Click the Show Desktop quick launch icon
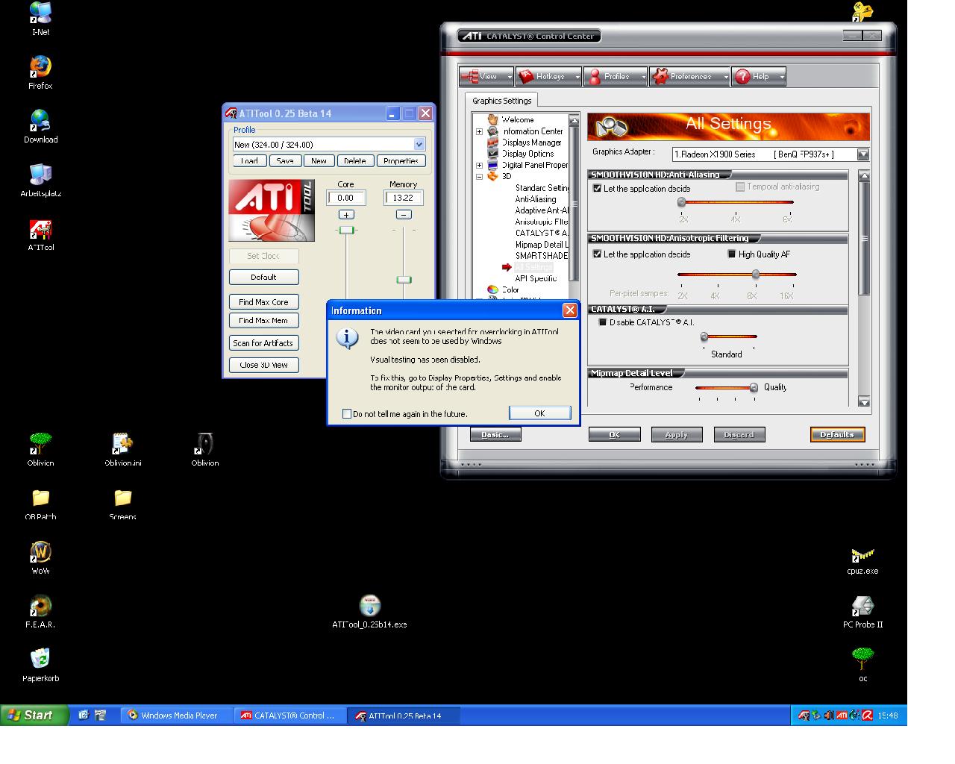Image resolution: width=955 pixels, height=764 pixels. tap(84, 715)
